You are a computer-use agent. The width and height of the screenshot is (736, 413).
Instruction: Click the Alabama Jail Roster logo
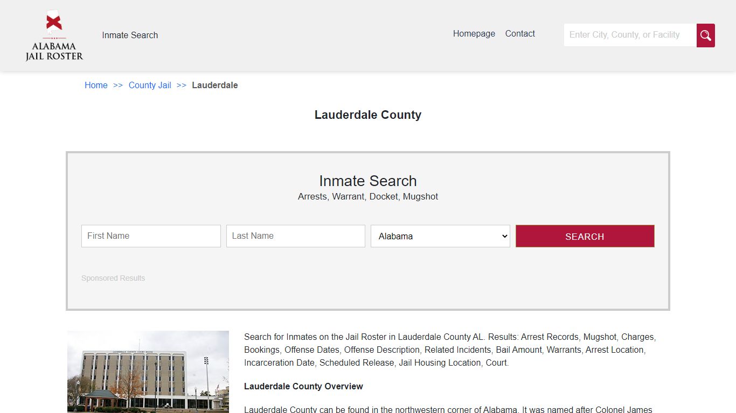tap(54, 35)
